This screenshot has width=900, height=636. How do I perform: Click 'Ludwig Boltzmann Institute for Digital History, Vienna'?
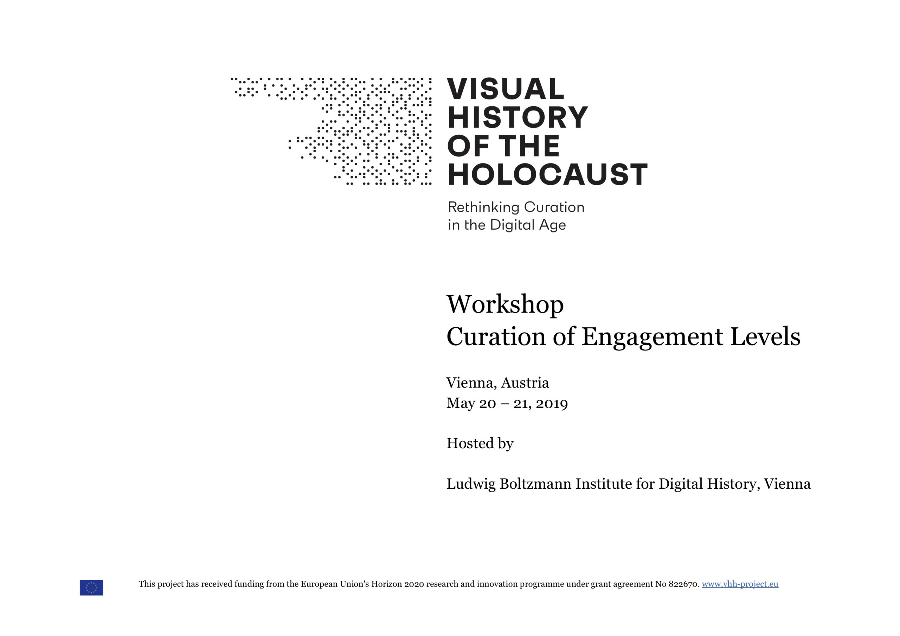(628, 484)
